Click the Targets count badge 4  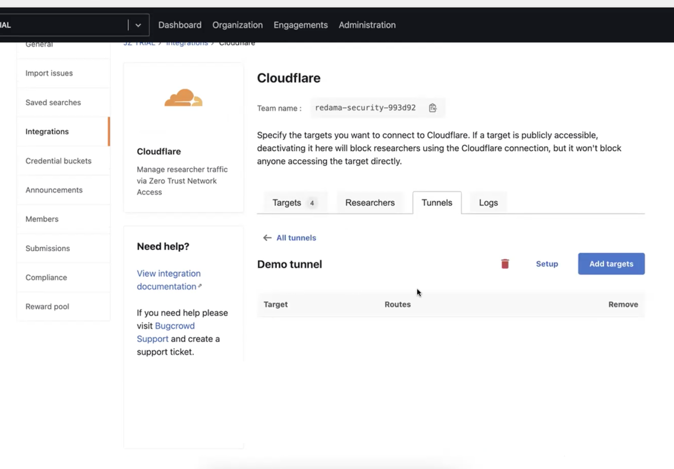(312, 203)
